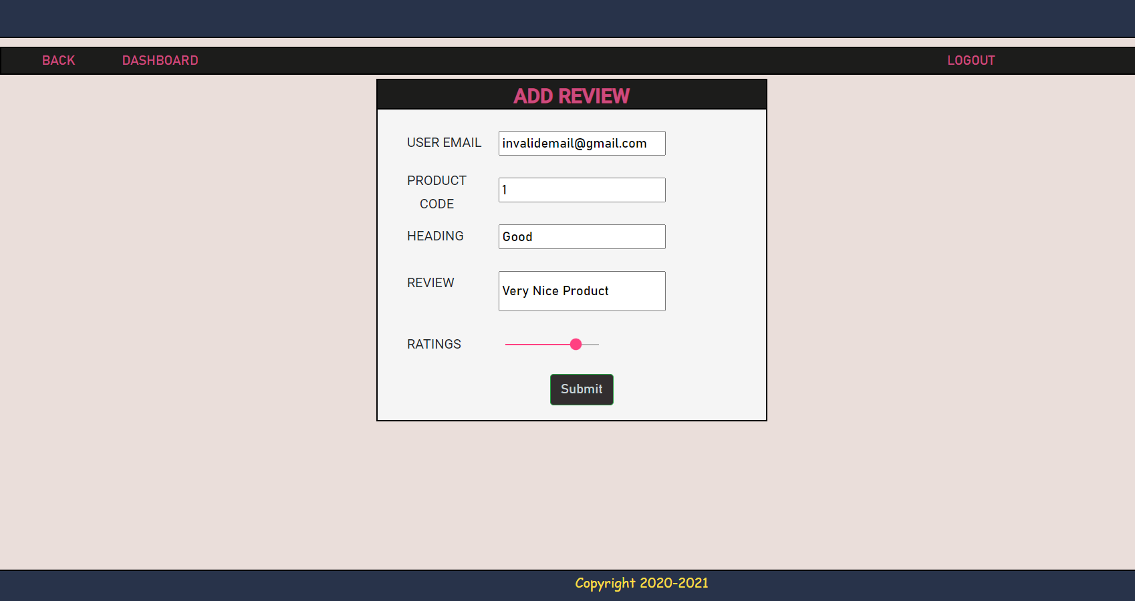This screenshot has height=601, width=1135.
Task: Click the Copyright 2020-2021 footer text
Action: [x=641, y=583]
